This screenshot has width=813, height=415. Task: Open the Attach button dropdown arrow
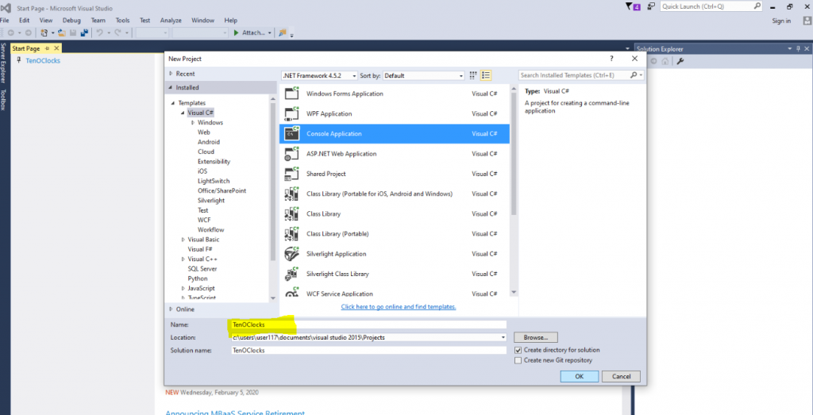tap(270, 33)
